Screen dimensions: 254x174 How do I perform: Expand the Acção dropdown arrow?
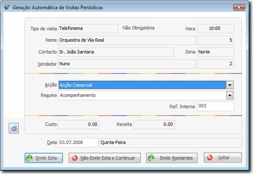coord(230,85)
